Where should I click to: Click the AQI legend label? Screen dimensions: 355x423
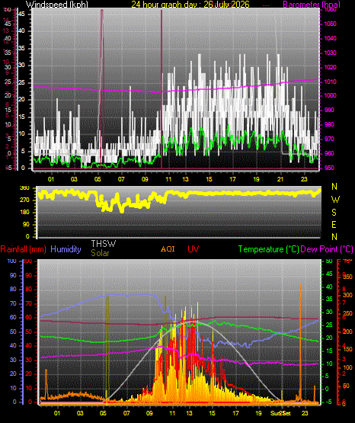[x=168, y=248]
